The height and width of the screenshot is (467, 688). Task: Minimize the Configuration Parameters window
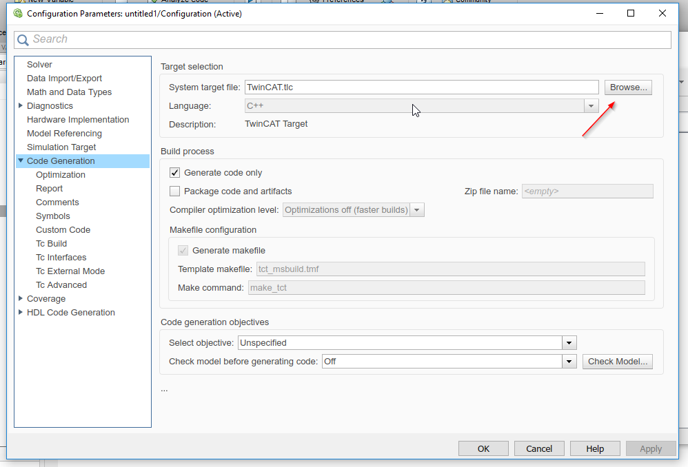pyautogui.click(x=600, y=13)
